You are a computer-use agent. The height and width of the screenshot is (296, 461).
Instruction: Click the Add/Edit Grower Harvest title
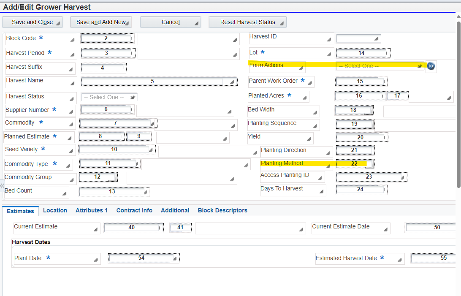coord(47,7)
